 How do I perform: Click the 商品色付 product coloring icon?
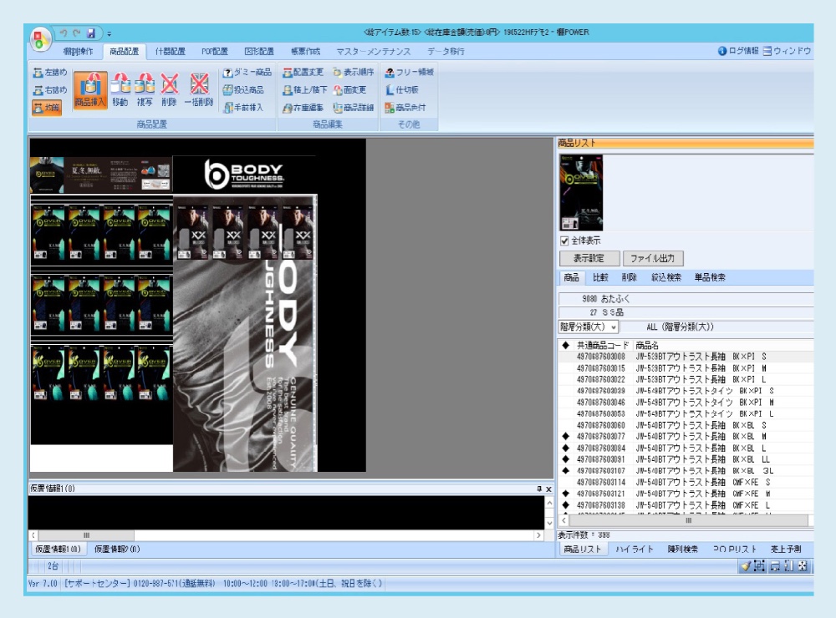click(390, 108)
